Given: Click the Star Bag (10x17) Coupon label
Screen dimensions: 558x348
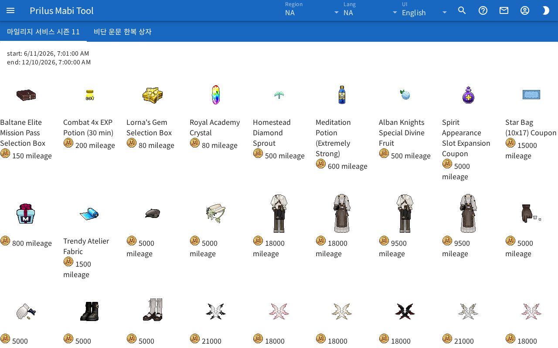Looking at the screenshot, I should pos(531,127).
